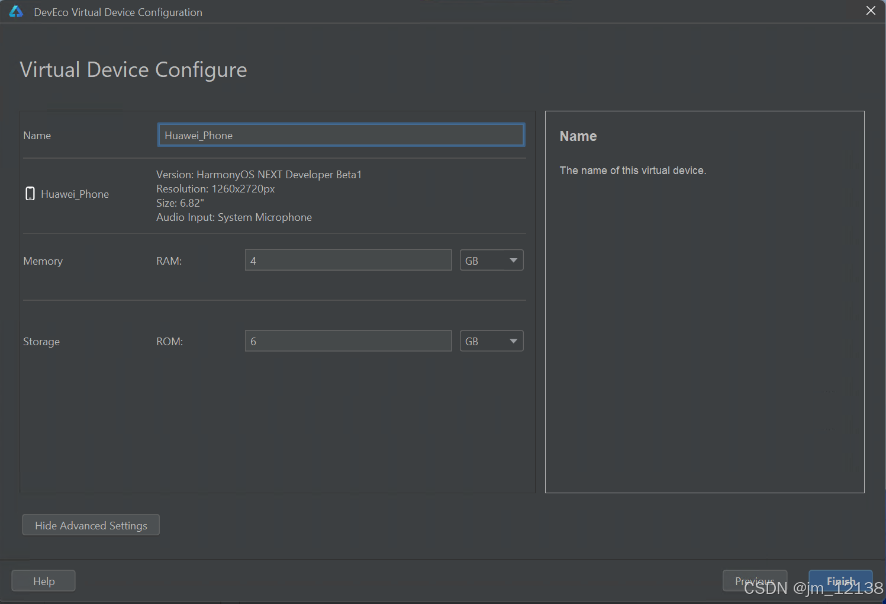Click the 'Storage' section label
The height and width of the screenshot is (604, 886).
[x=41, y=342]
